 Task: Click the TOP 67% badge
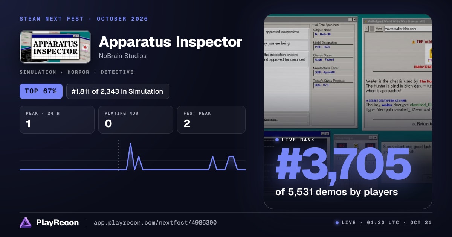41,91
